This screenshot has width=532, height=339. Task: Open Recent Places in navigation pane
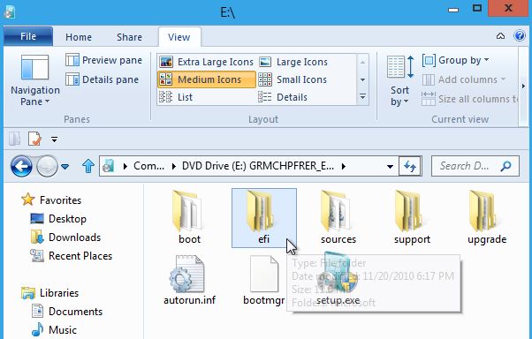[71, 256]
